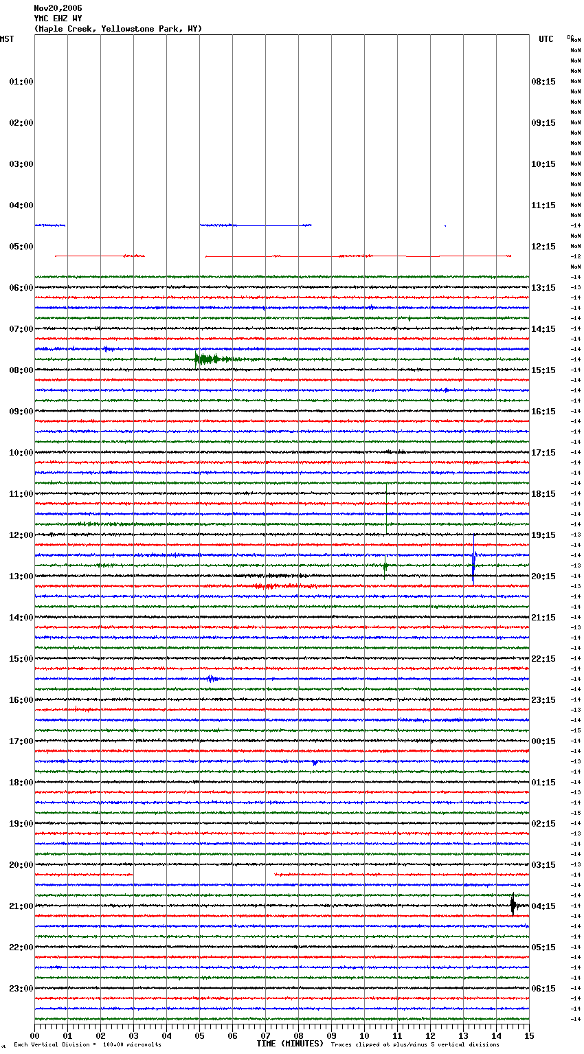Click minute tick 13 on the bottom axis
The height and width of the screenshot is (1054, 584).
coord(463,1035)
